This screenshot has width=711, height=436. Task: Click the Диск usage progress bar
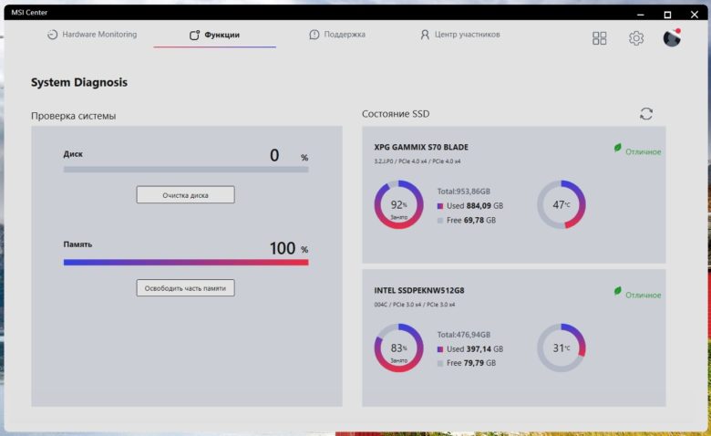click(186, 170)
